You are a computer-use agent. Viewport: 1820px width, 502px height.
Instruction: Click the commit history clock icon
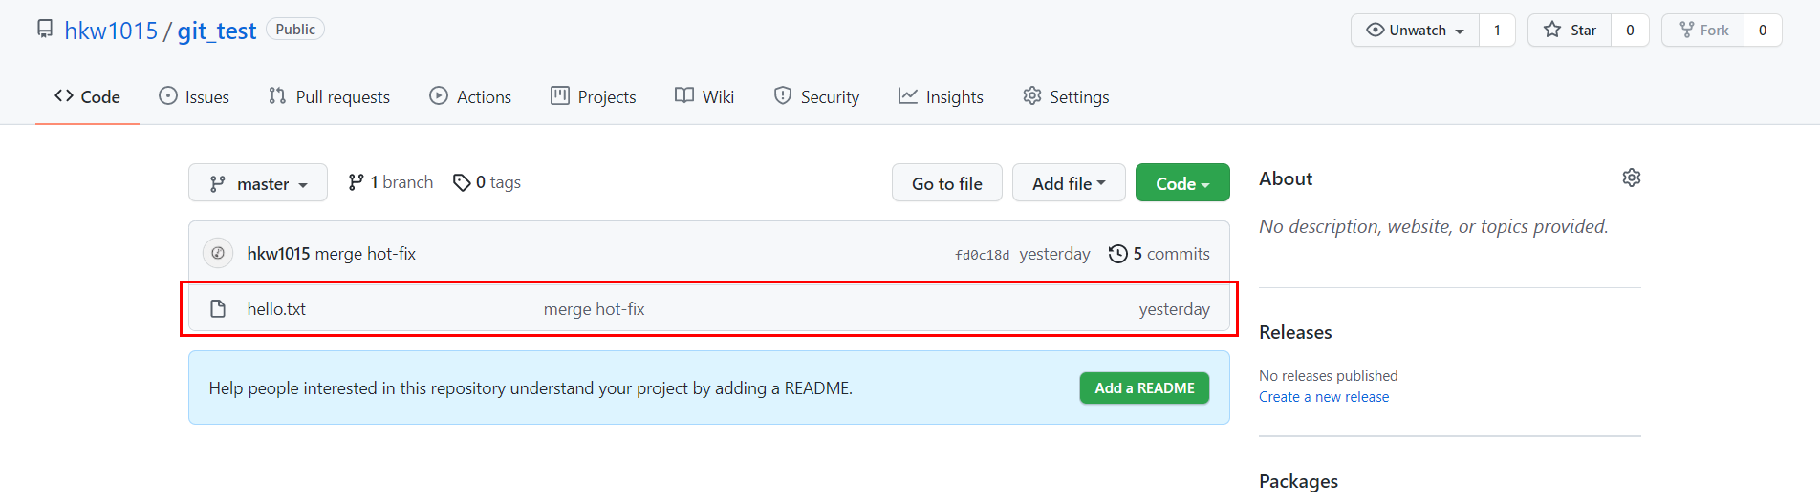pos(1117,254)
